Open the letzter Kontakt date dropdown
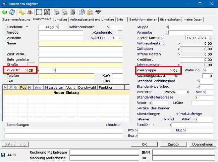 (210, 38)
